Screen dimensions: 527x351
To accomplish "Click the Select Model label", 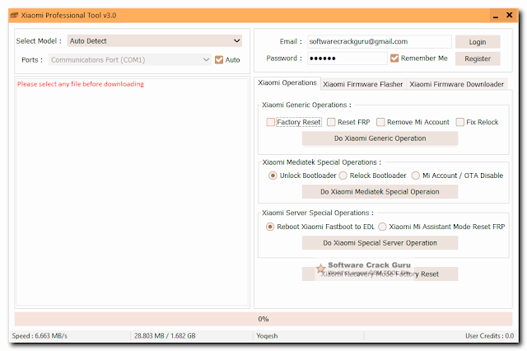I will click(x=39, y=41).
